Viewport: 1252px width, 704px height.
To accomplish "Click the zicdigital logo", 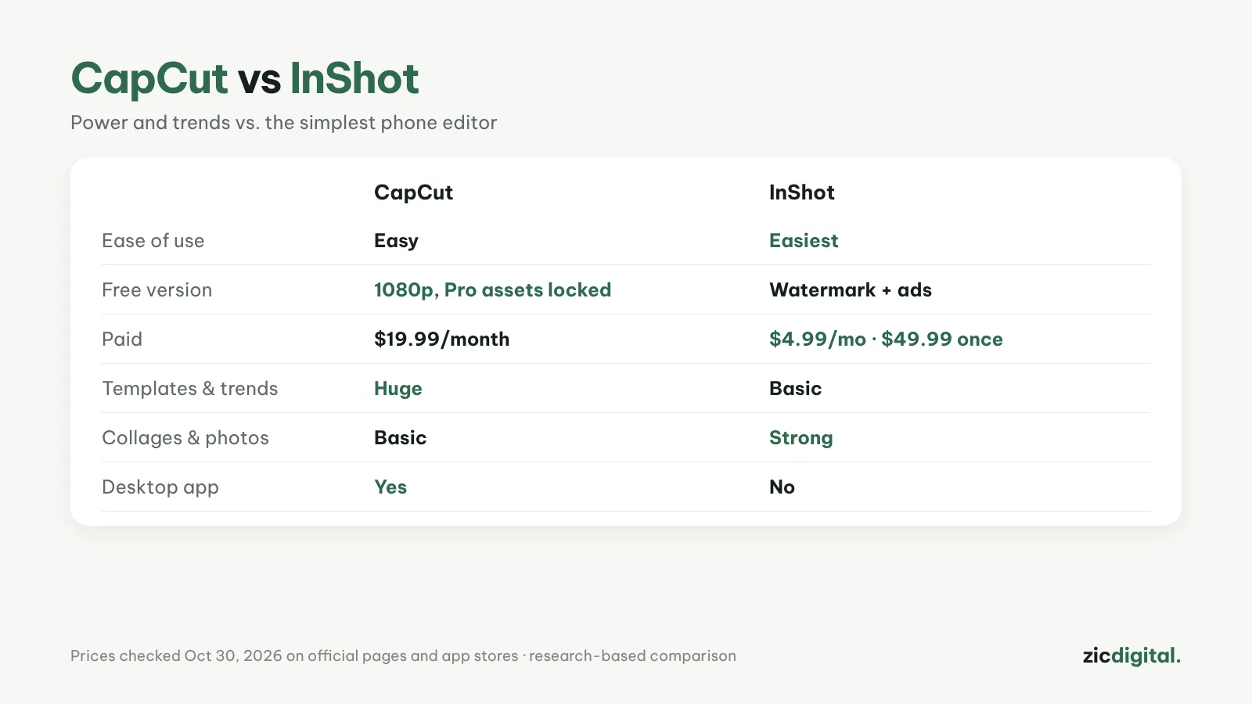I will point(1132,656).
